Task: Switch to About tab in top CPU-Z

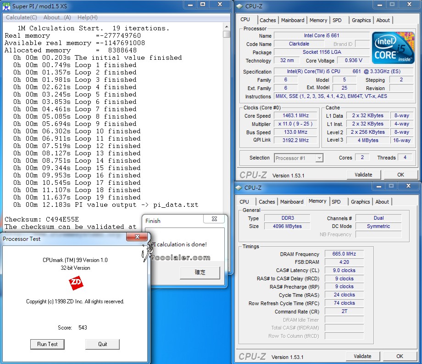Action: (x=383, y=20)
